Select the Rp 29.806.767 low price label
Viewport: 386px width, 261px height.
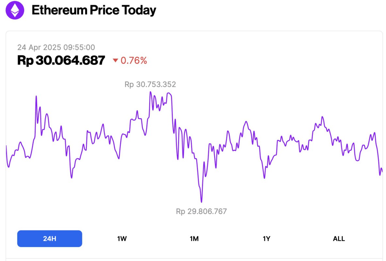[x=201, y=211]
